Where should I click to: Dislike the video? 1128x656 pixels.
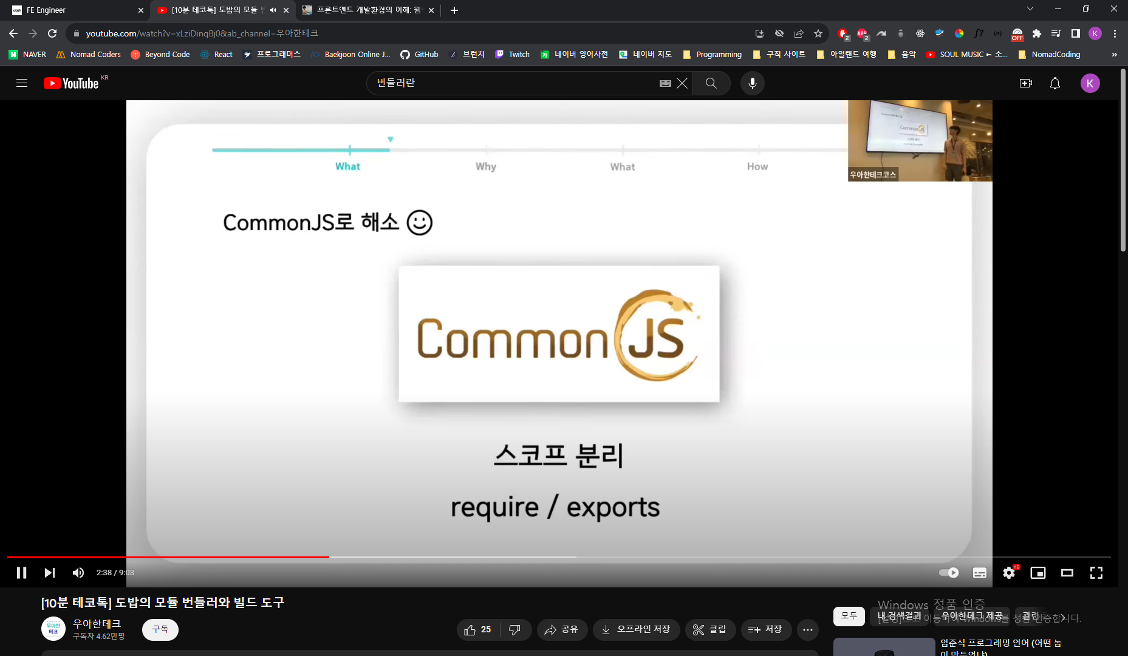pyautogui.click(x=514, y=630)
